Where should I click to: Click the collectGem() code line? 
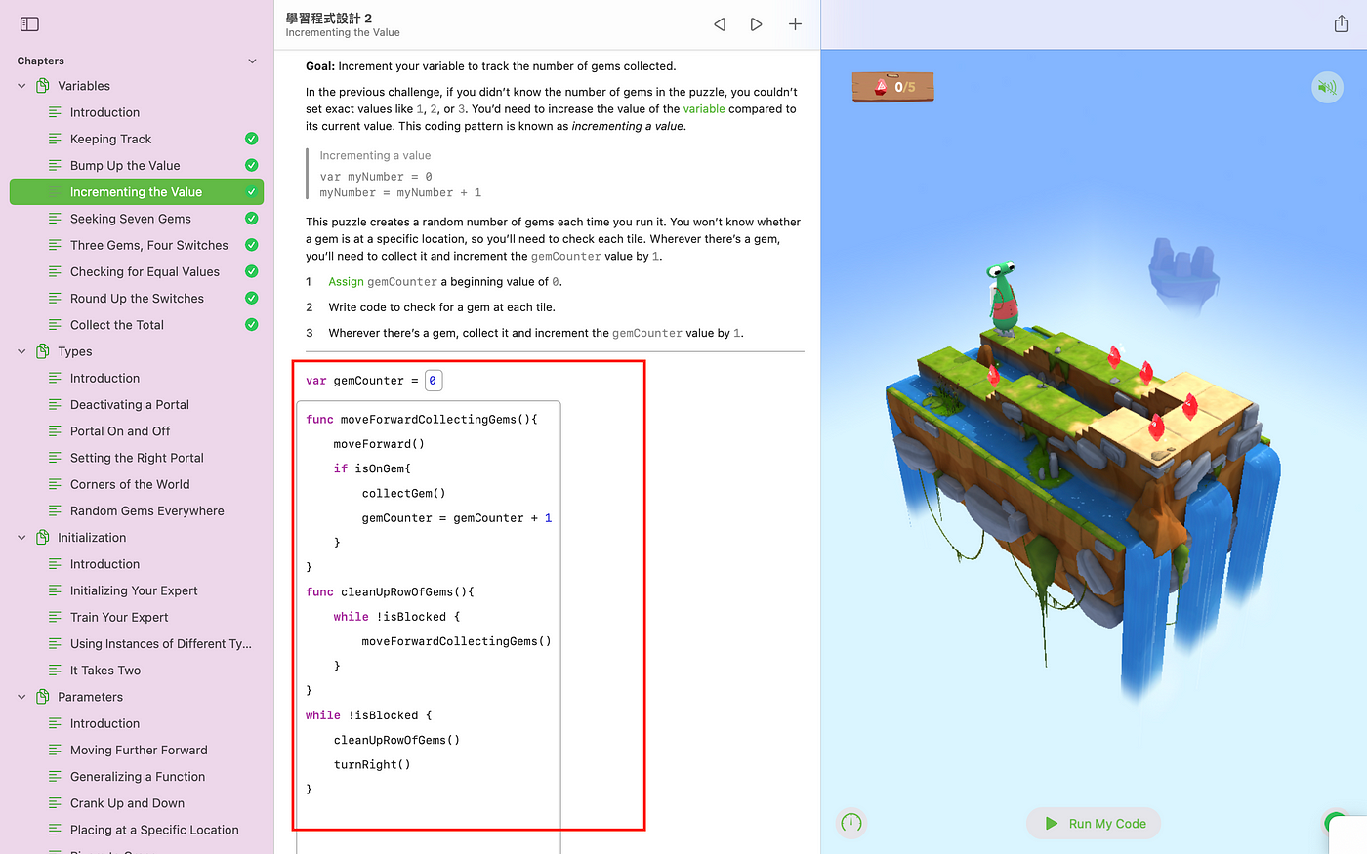pyautogui.click(x=403, y=494)
